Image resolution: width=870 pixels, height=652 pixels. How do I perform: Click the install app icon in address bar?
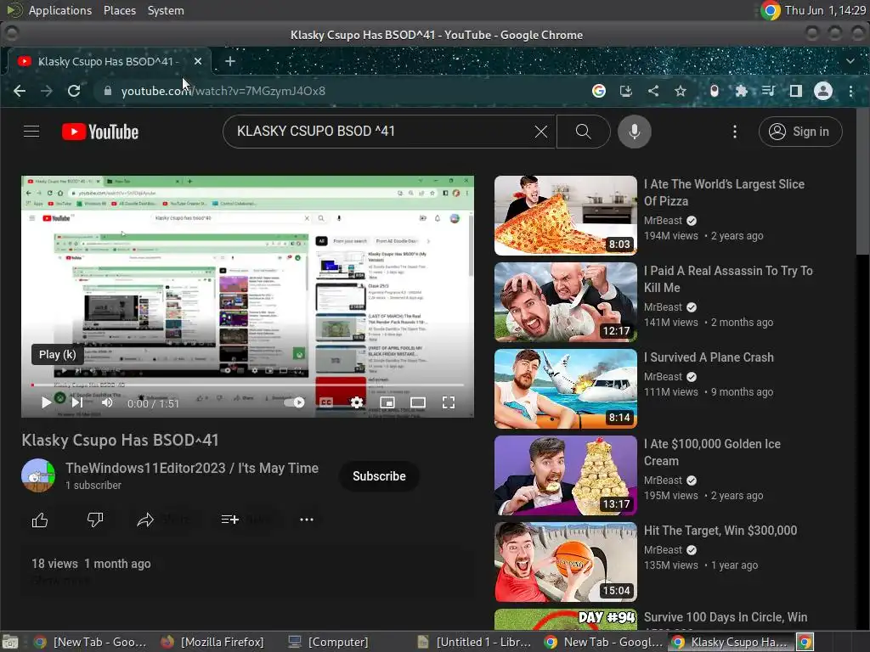point(626,91)
